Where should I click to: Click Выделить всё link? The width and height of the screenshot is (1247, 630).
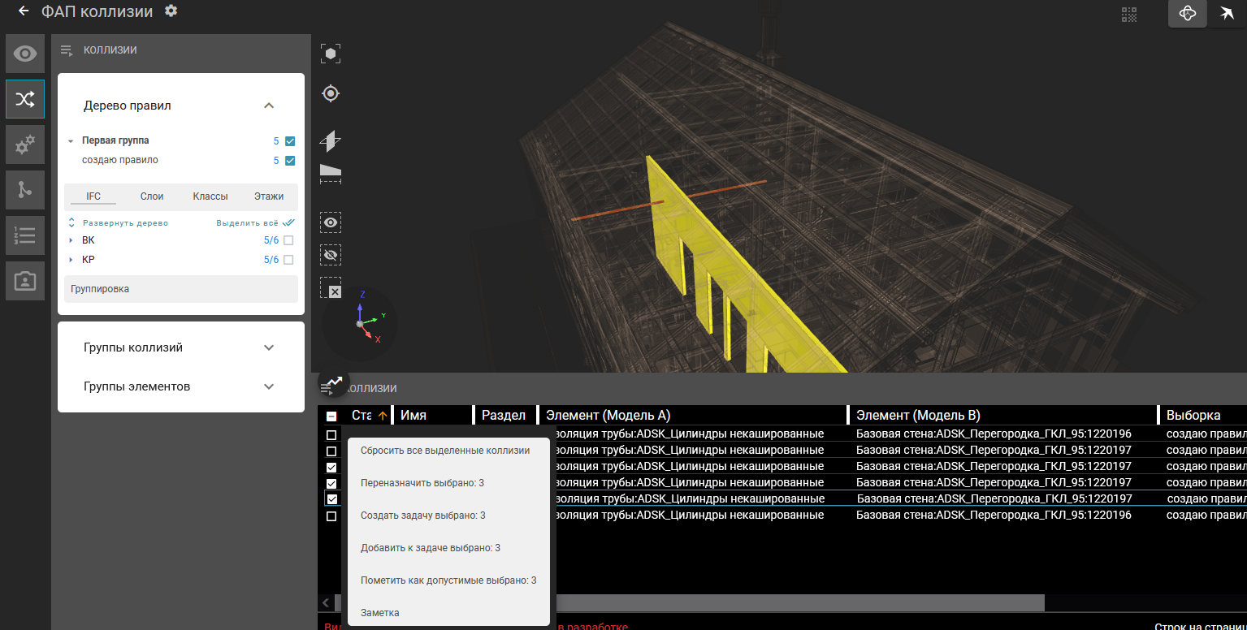247,222
